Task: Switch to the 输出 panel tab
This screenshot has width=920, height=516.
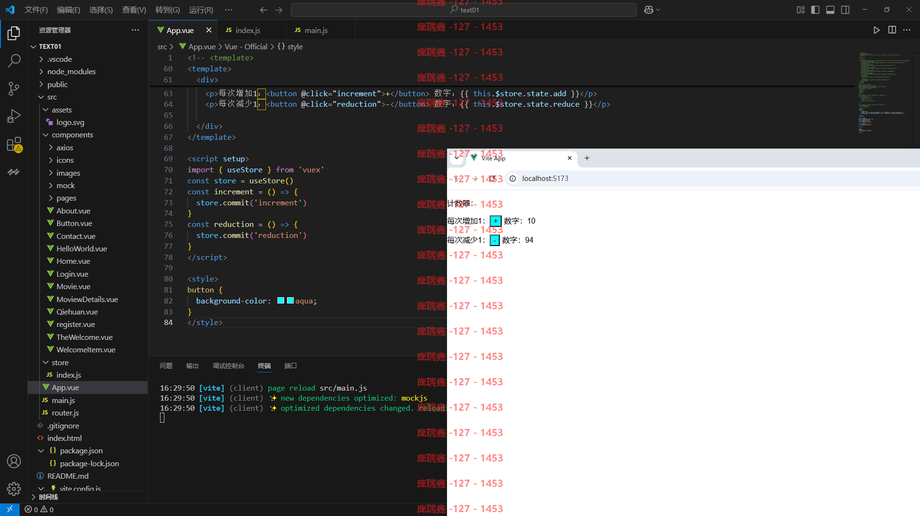Action: pos(192,366)
